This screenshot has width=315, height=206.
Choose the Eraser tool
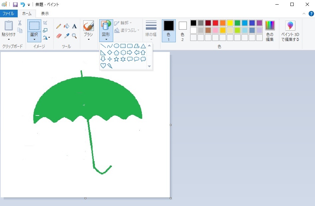[x=59, y=36]
